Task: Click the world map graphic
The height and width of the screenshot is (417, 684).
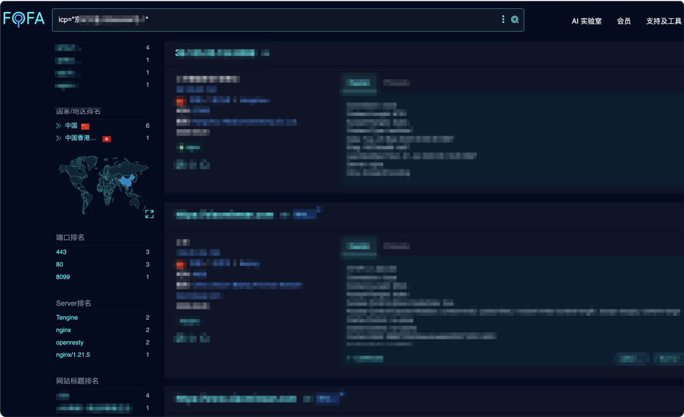Action: pyautogui.click(x=103, y=185)
